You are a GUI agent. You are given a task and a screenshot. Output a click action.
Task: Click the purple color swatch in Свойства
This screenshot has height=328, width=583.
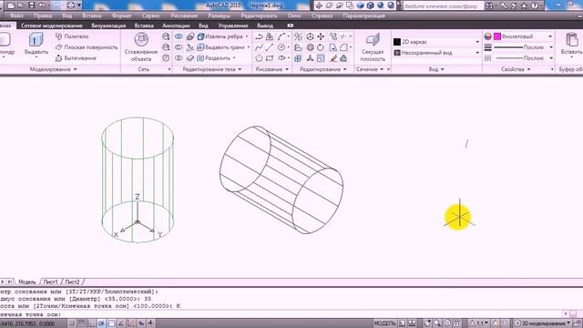click(497, 36)
